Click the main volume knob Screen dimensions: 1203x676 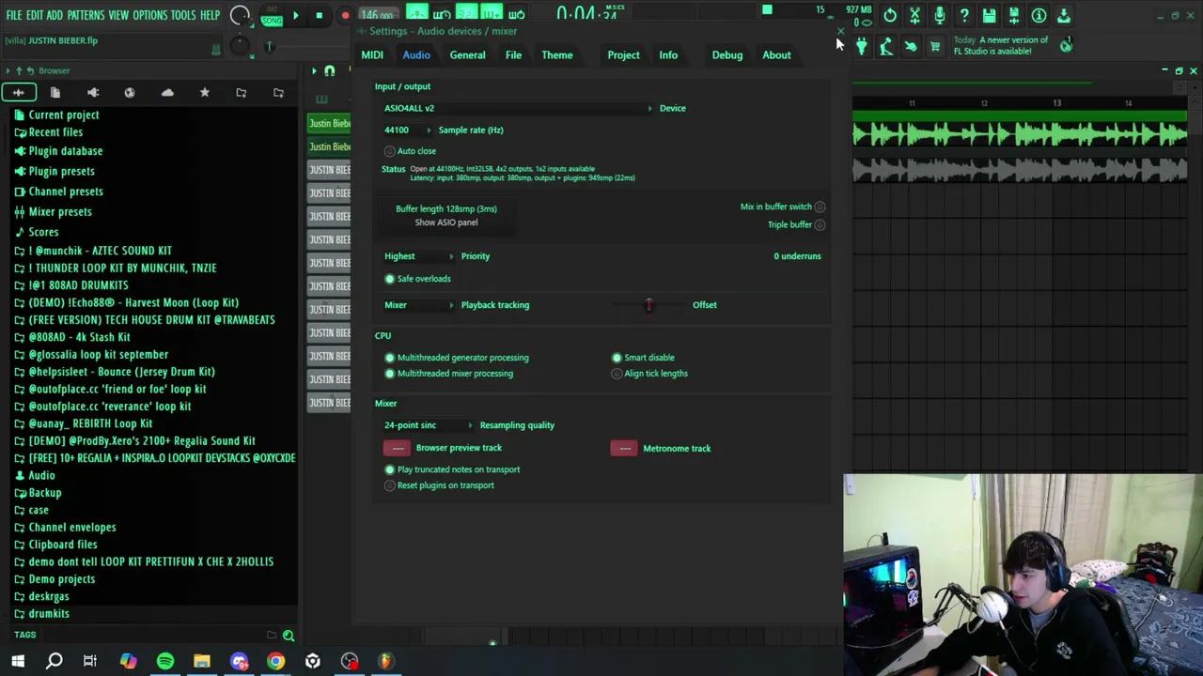pos(240,15)
